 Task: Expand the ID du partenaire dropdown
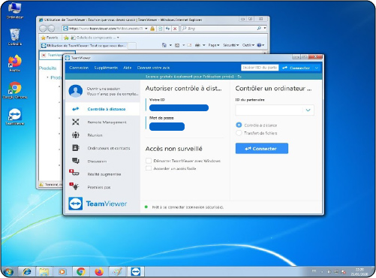click(308, 110)
